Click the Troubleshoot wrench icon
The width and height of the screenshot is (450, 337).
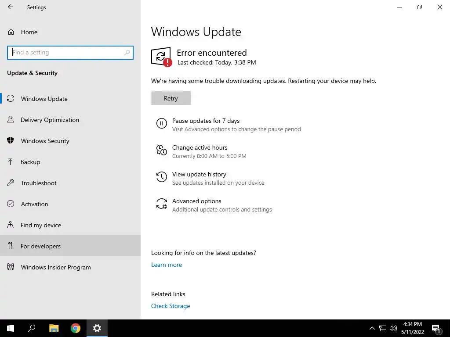coord(11,183)
